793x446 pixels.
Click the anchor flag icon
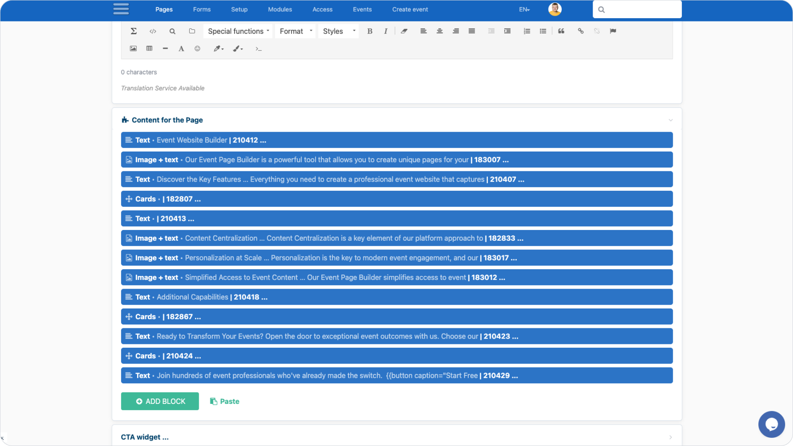[613, 31]
